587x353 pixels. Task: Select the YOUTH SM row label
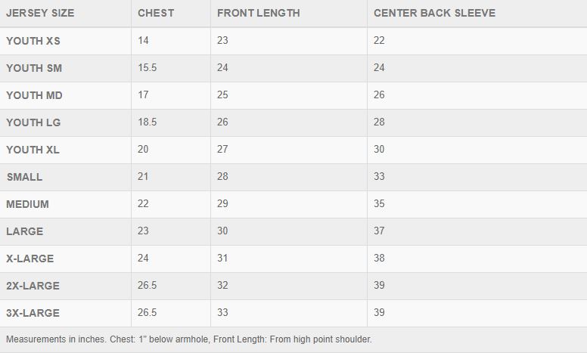[x=34, y=68]
